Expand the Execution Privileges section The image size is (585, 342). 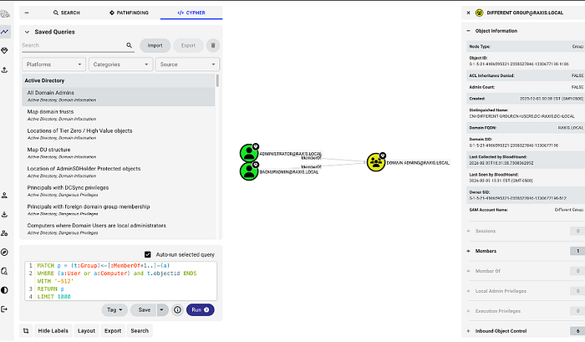click(x=468, y=311)
